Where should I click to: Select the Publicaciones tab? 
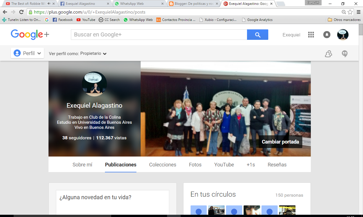tap(121, 165)
